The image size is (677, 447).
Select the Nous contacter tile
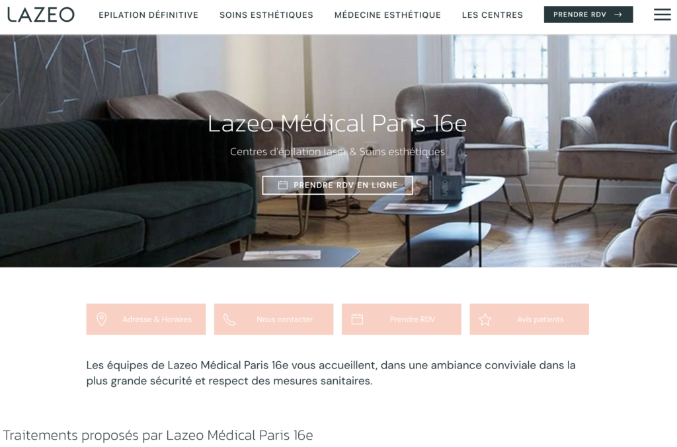point(274,320)
